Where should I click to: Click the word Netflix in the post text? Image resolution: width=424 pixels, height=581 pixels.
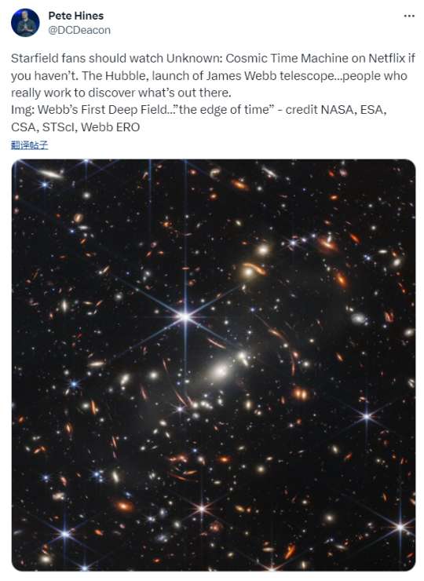click(x=386, y=58)
